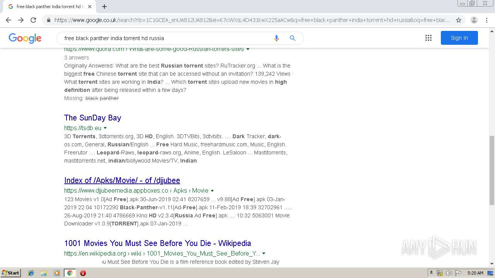The image size is (495, 278).
Task: Open the Chrome profile avatar menu
Action: pos(474,20)
